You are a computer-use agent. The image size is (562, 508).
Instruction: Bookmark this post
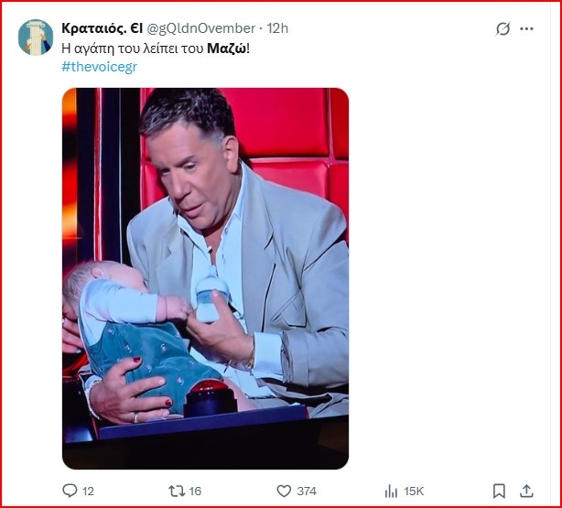[x=499, y=491]
